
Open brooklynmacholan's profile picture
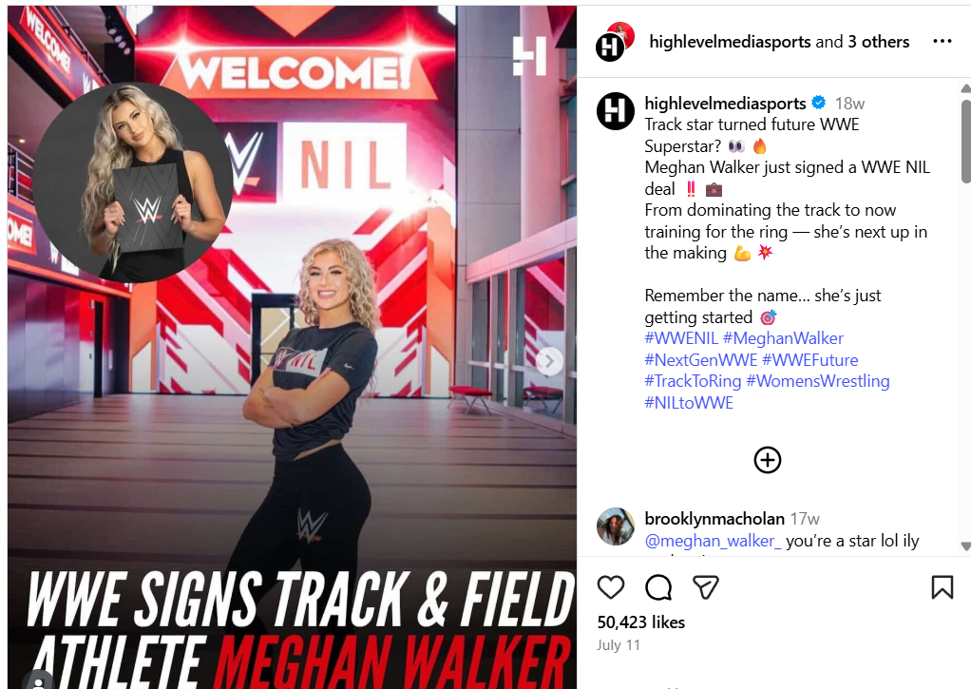[x=615, y=526]
